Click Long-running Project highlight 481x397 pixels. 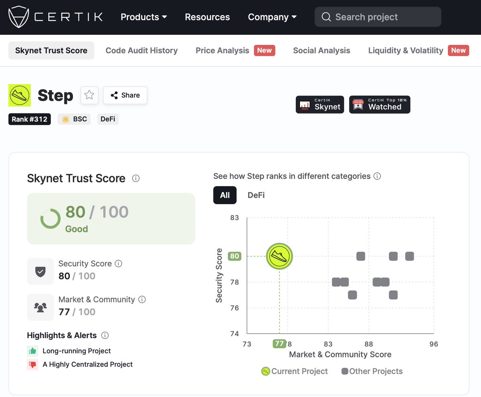[x=77, y=351]
